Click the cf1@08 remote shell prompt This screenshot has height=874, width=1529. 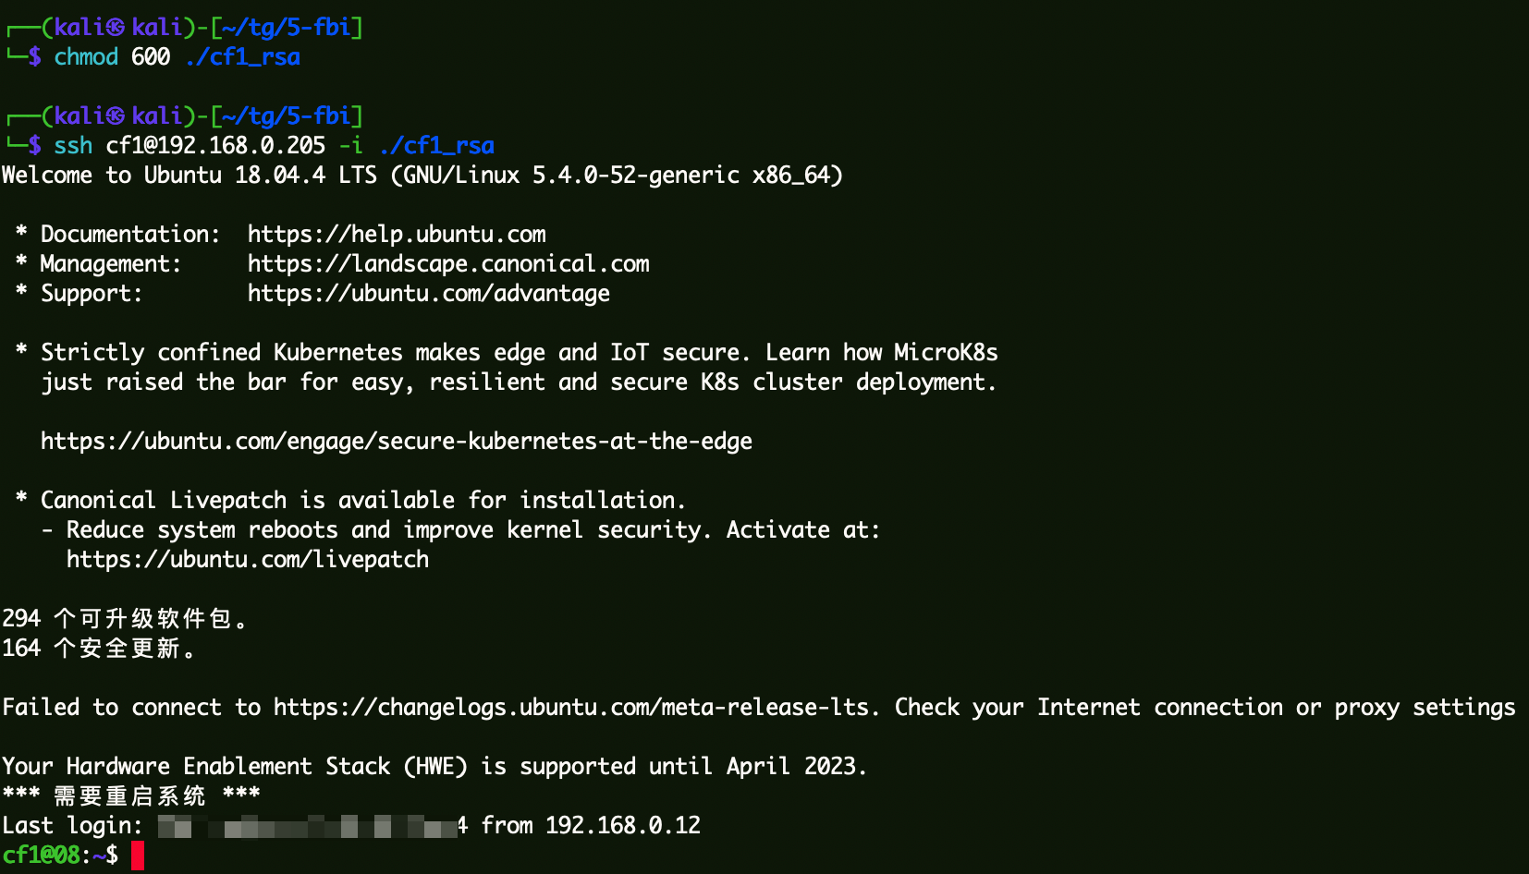click(41, 856)
